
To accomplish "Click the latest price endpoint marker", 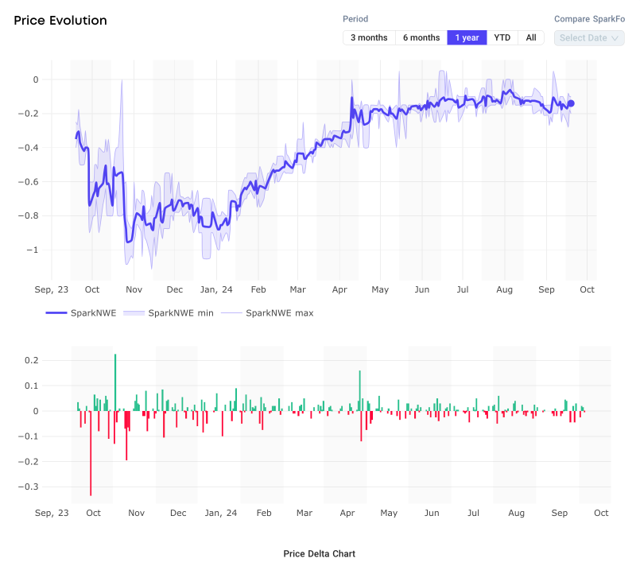I will [x=571, y=103].
